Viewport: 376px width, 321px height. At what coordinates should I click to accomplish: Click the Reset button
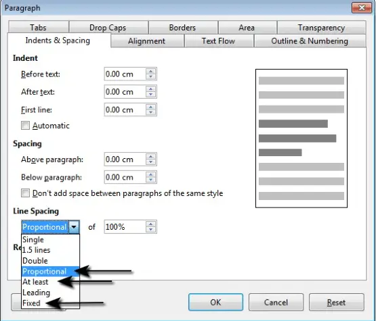[336, 302]
